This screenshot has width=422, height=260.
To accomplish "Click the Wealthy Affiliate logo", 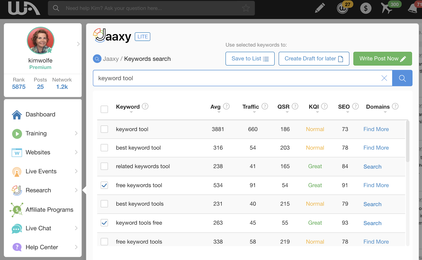I will click(x=24, y=8).
